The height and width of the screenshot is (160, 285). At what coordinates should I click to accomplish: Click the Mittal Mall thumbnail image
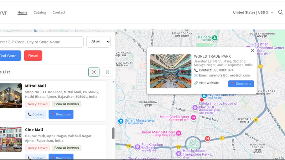tap(11, 96)
